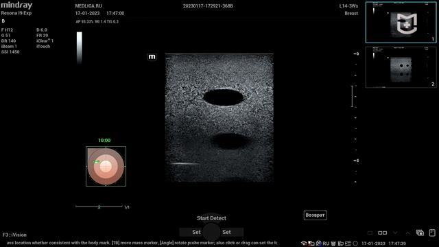Click the circle indicator icon in status bar
439x247 pixels.
[x=355, y=244]
